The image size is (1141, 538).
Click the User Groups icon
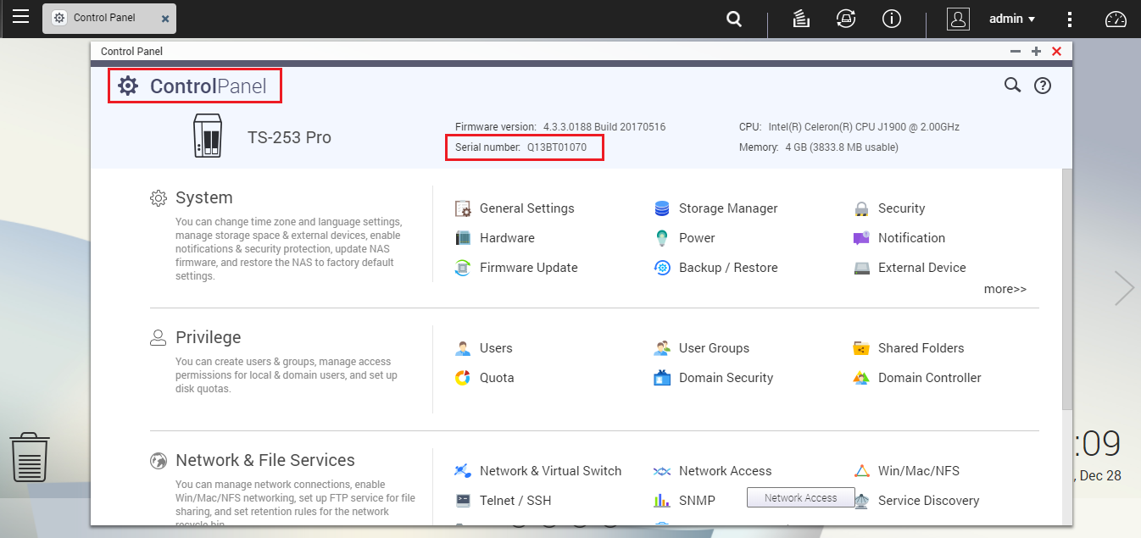662,348
